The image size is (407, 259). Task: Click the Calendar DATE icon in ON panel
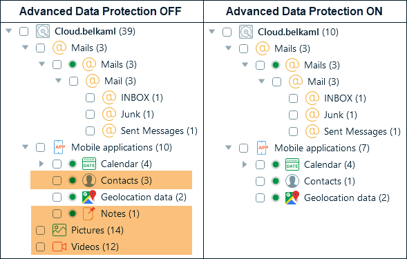click(292, 164)
